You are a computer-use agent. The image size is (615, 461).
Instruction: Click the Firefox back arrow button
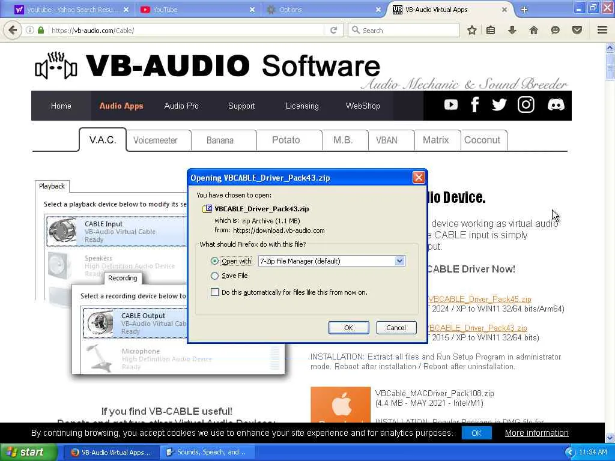coord(13,30)
